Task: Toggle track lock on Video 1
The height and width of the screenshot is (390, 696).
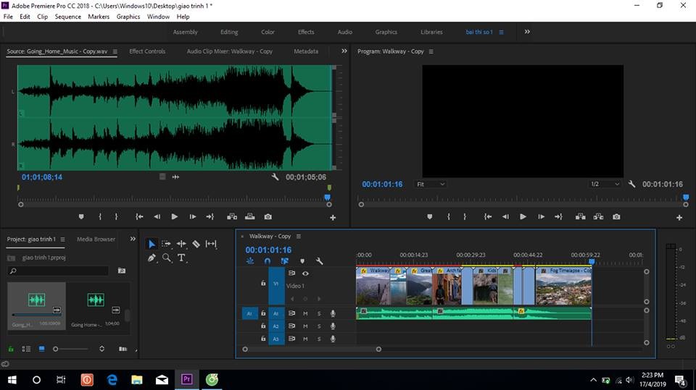Action: point(263,283)
